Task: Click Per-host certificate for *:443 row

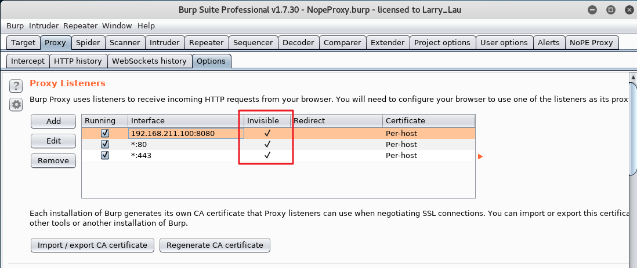Action: click(x=401, y=155)
